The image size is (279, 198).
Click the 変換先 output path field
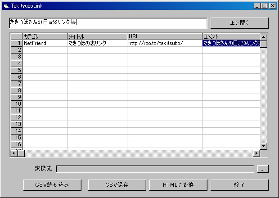pos(154,169)
